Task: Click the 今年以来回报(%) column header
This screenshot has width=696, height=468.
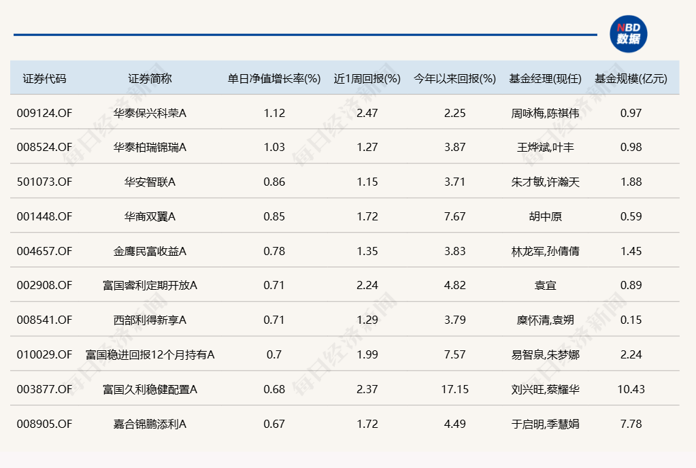Action: (x=454, y=78)
